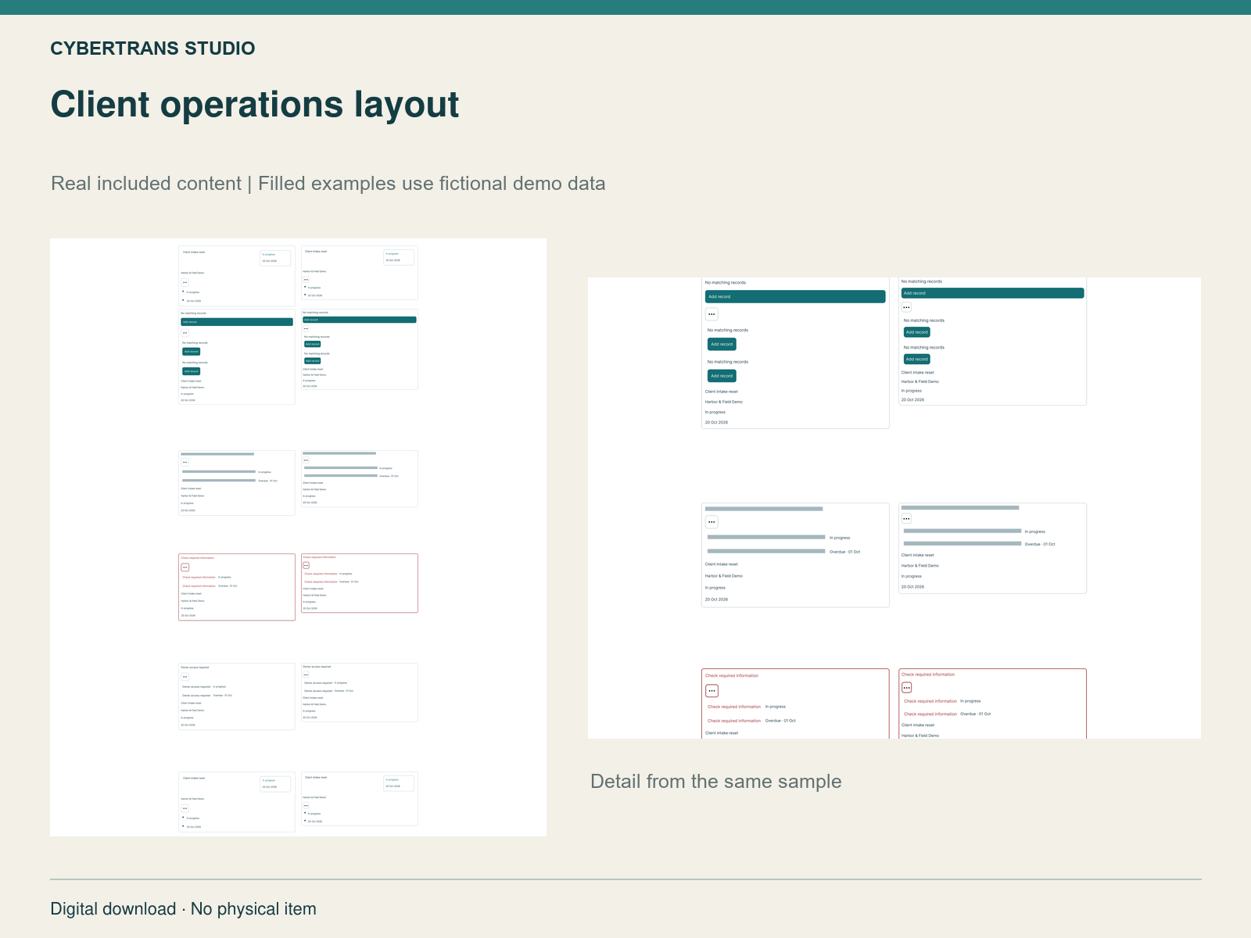Image resolution: width=1251 pixels, height=938 pixels.
Task: Click In progress status box in overview's top-left card
Action: (275, 258)
